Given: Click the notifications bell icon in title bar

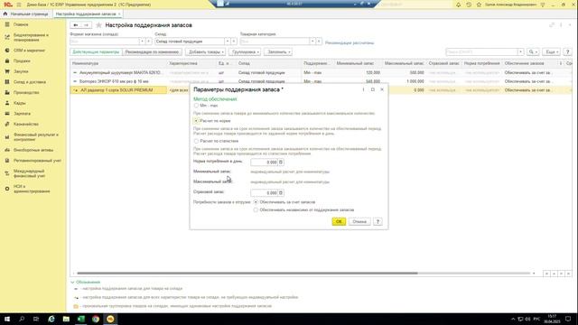Looking at the screenshot, I should (458, 5).
